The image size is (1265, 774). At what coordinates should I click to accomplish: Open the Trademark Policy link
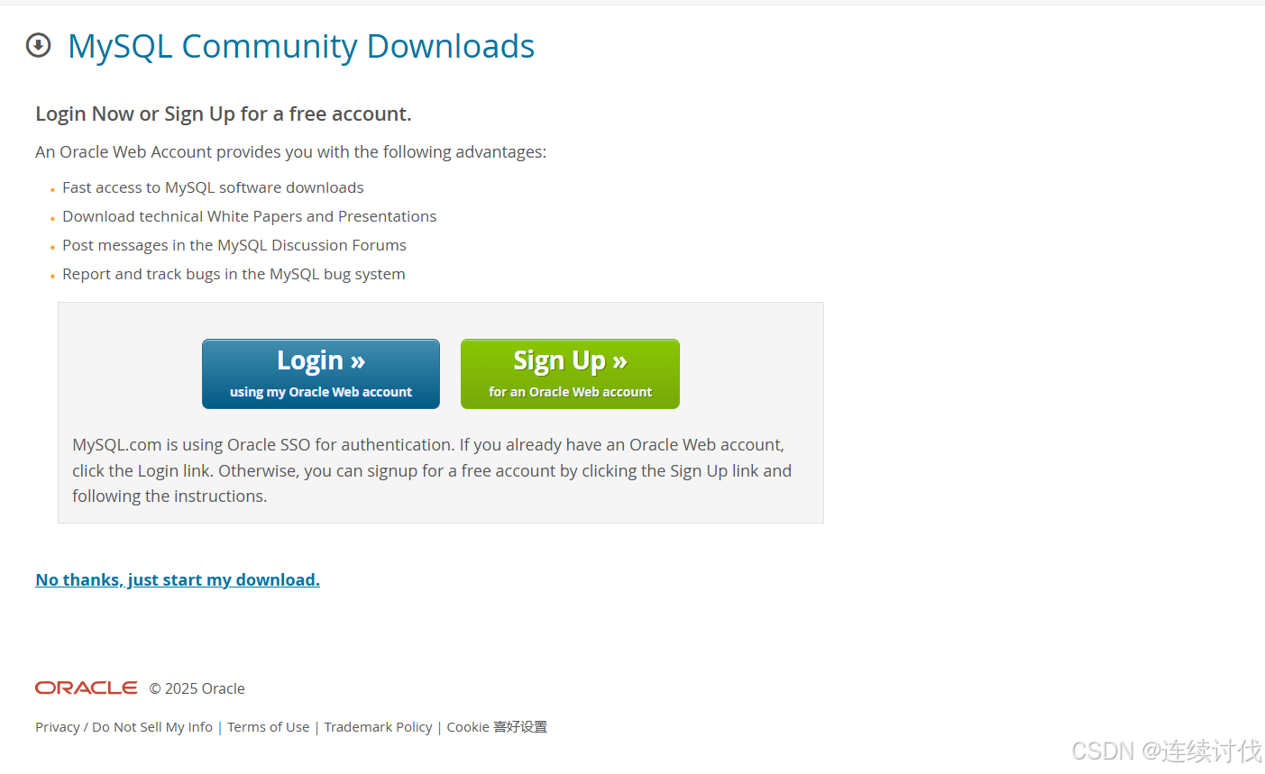click(379, 727)
